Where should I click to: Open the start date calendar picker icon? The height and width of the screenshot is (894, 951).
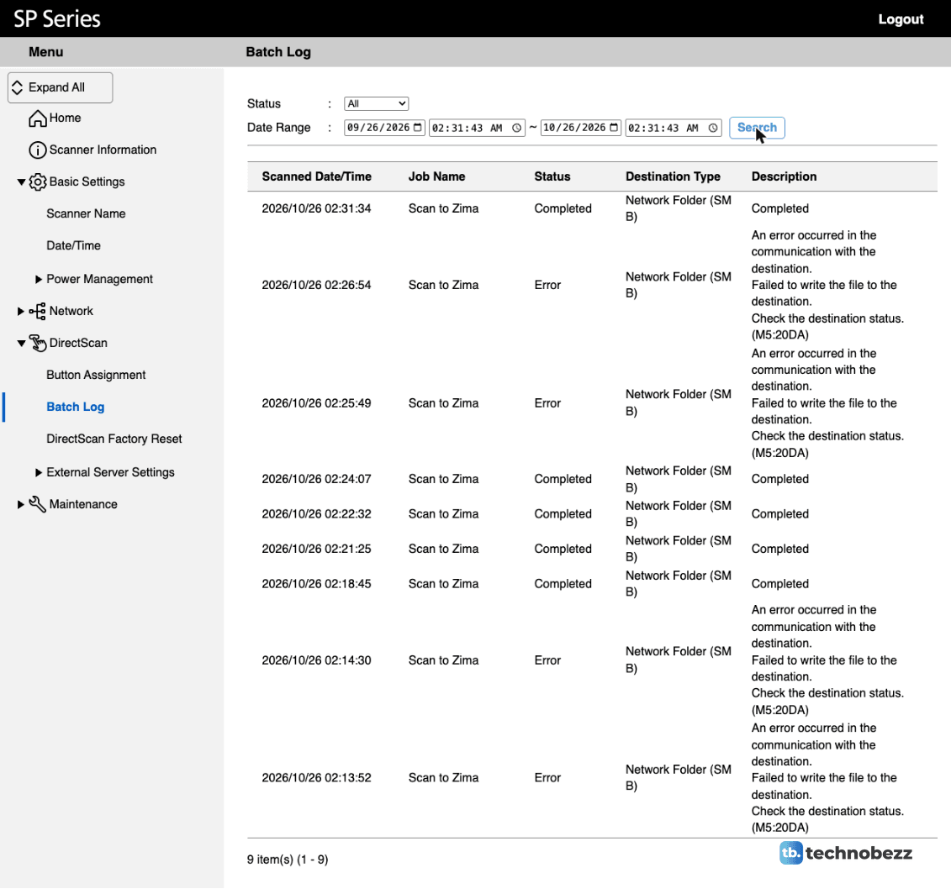pyautogui.click(x=417, y=127)
